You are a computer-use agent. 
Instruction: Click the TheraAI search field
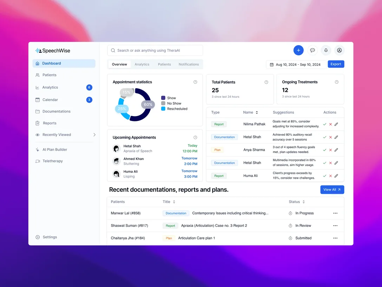pos(155,50)
